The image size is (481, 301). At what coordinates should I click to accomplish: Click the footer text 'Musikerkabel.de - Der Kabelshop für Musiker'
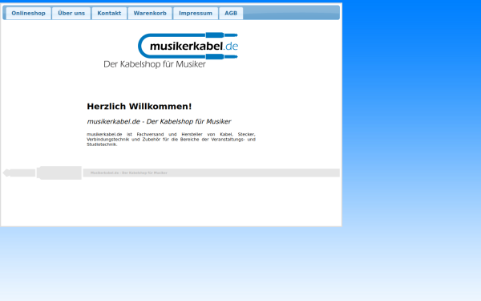pyautogui.click(x=129, y=173)
